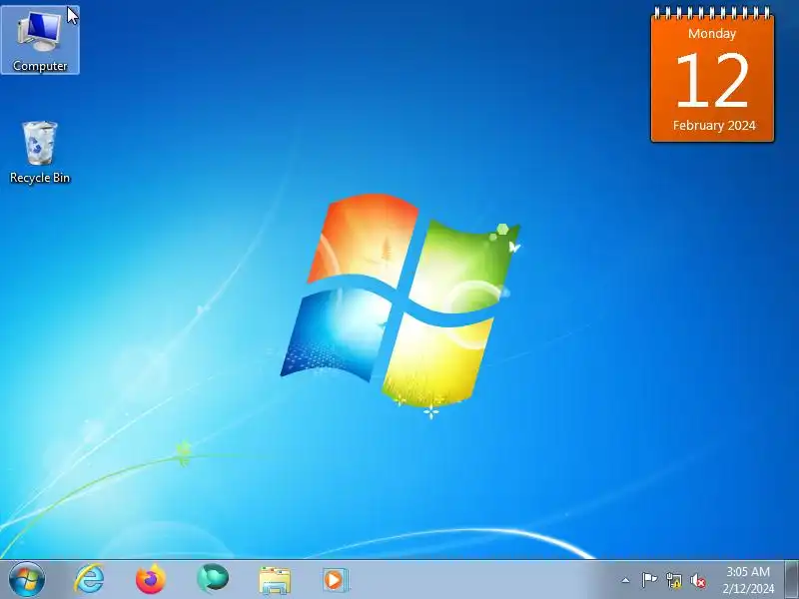
Task: Click the 'February 2024' text on calendar gadget
Action: [714, 126]
